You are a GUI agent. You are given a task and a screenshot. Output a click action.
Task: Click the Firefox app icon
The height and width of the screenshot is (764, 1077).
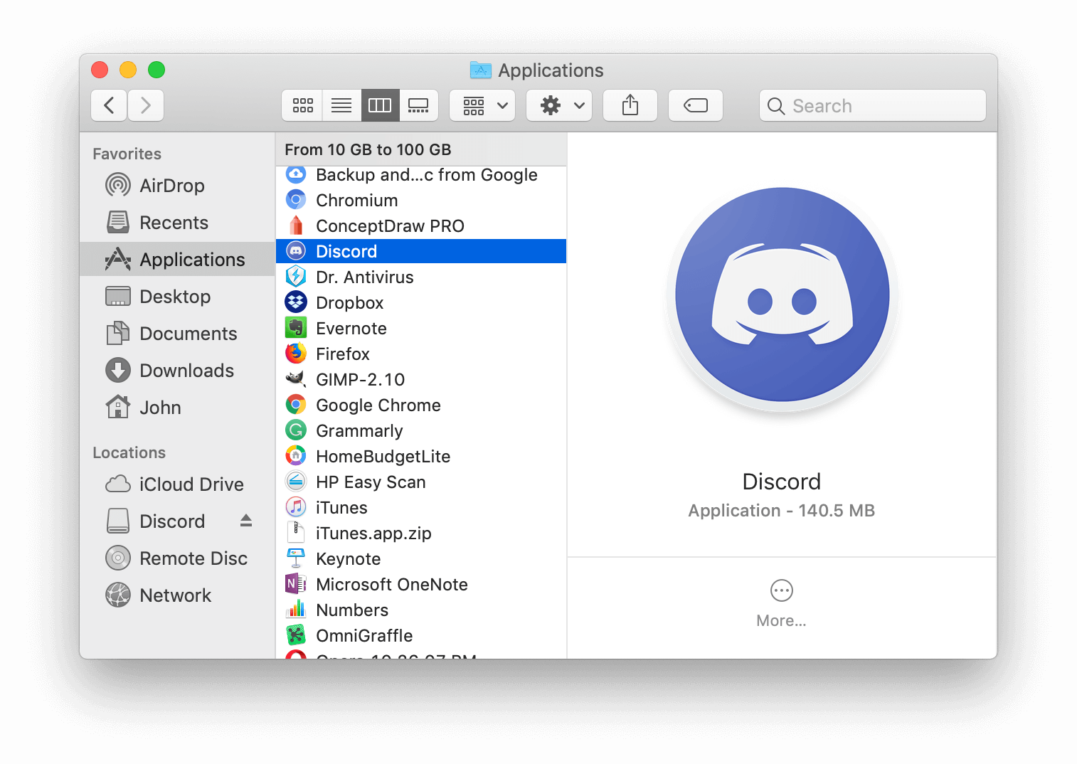296,354
